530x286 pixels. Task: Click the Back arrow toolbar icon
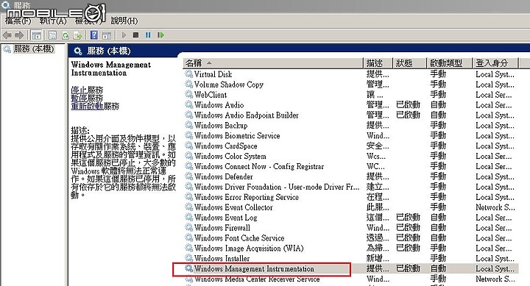pyautogui.click(x=7, y=35)
